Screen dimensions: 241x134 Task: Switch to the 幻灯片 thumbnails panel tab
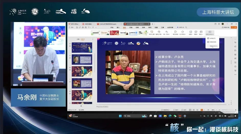click(x=83, y=39)
